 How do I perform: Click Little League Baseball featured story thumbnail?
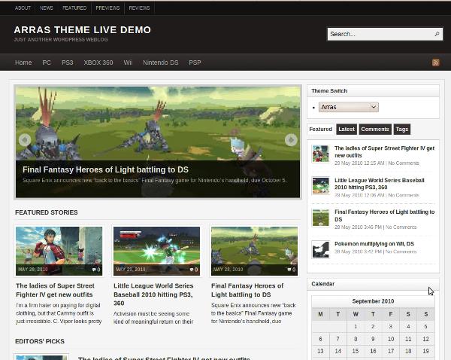coord(156,251)
